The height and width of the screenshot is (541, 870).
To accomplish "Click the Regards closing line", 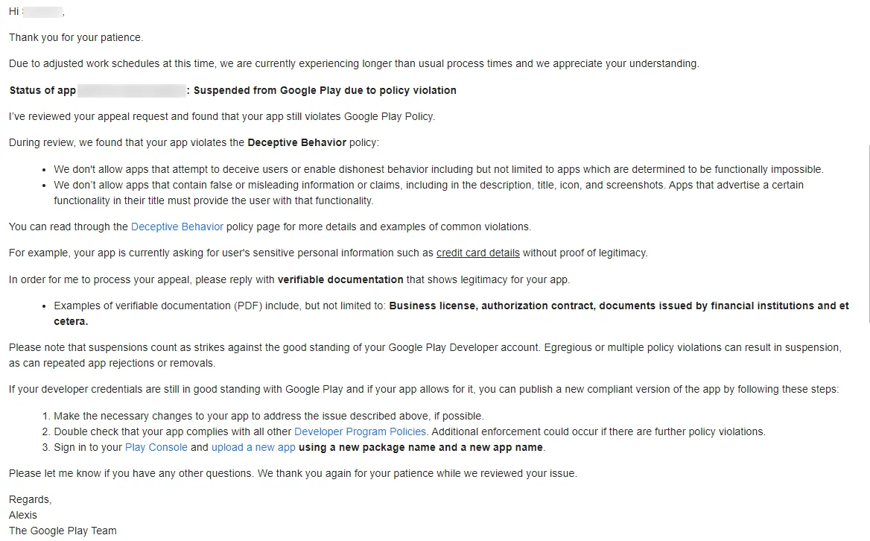I will click(x=30, y=499).
